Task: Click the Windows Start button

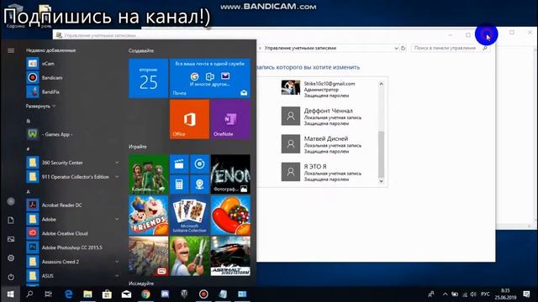Action: pos(10,294)
